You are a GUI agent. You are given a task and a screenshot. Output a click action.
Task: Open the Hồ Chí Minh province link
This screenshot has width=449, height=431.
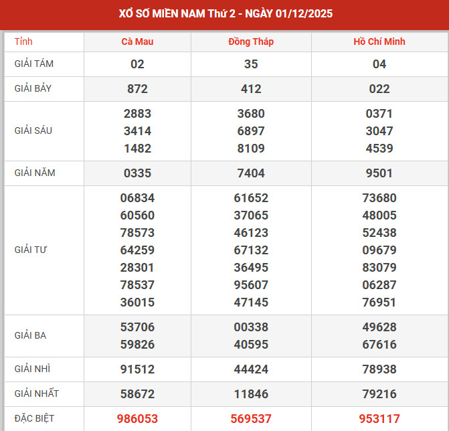coord(379,41)
